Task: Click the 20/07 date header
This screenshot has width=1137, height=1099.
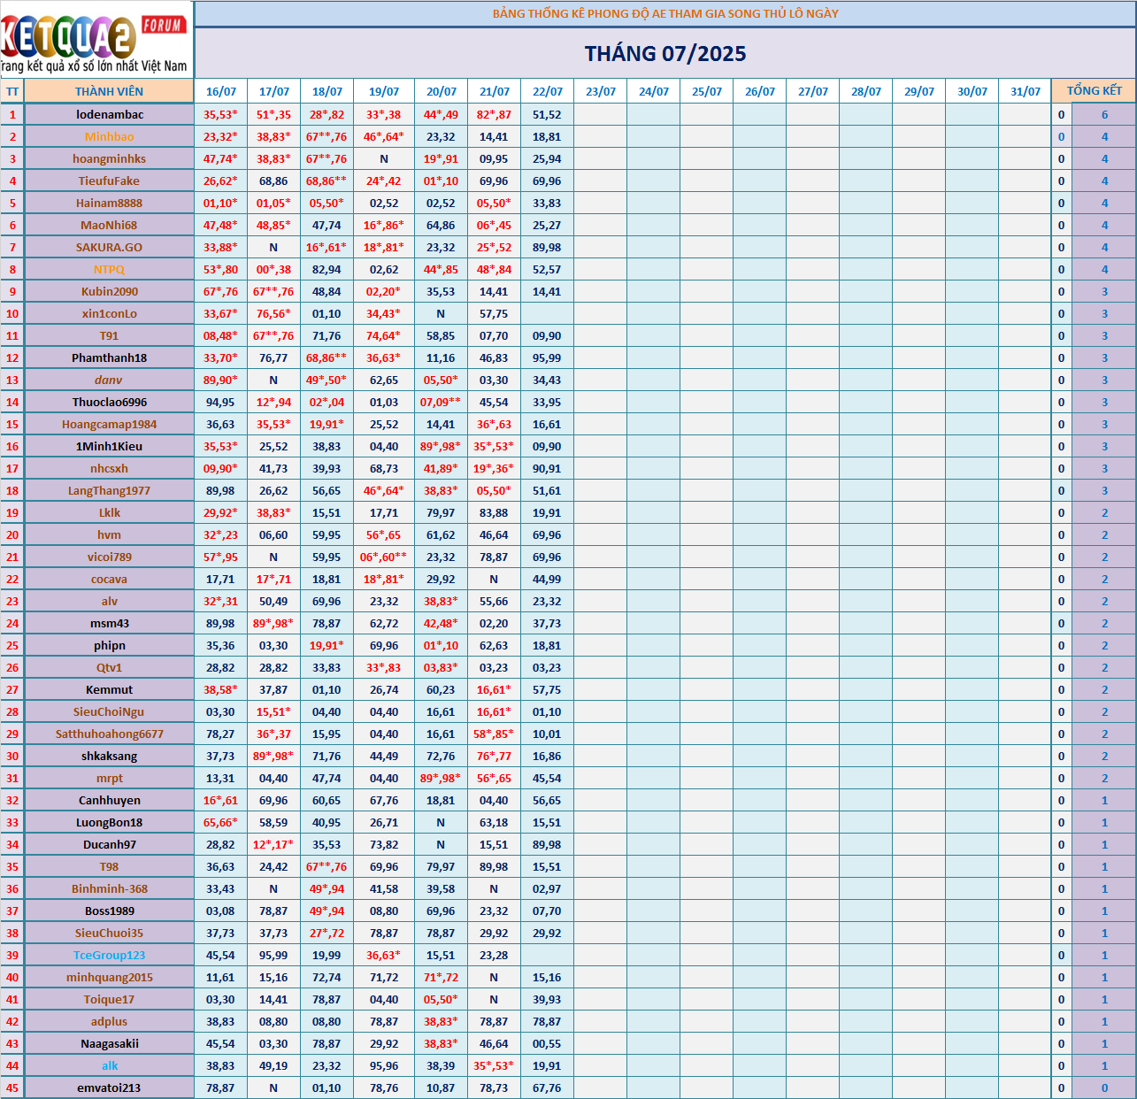Action: pos(441,91)
